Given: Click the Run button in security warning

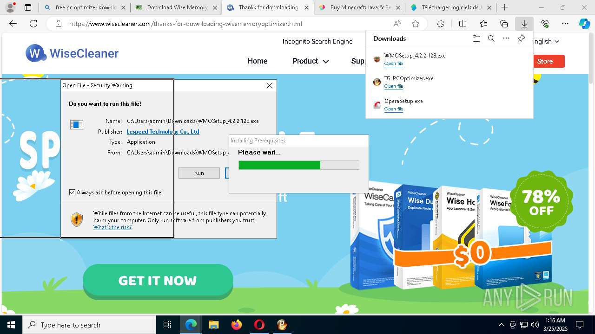Looking at the screenshot, I should (199, 173).
